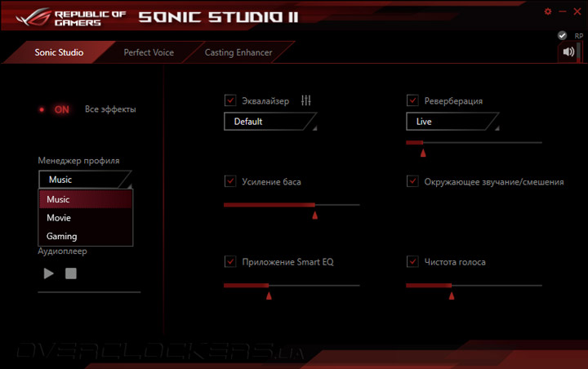
Task: Switch to the Sonic Studio tab
Action: (59, 52)
